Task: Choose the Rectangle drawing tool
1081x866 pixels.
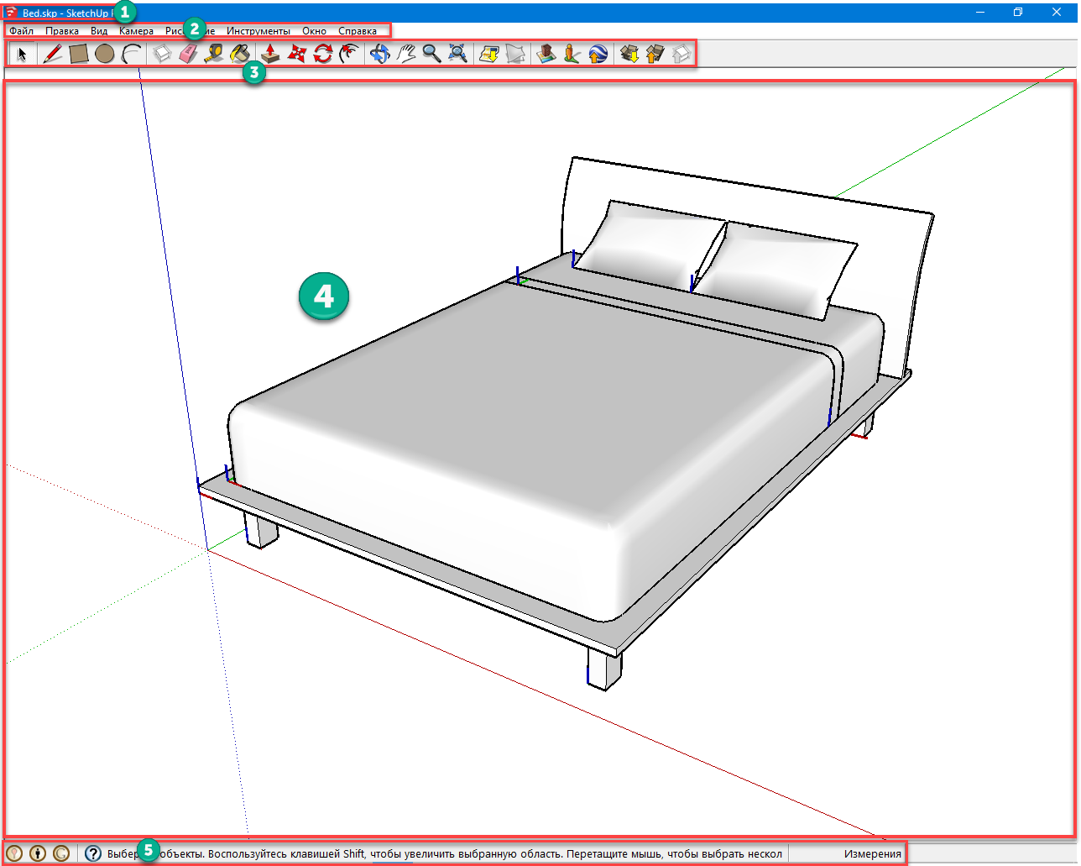Action: pos(79,55)
